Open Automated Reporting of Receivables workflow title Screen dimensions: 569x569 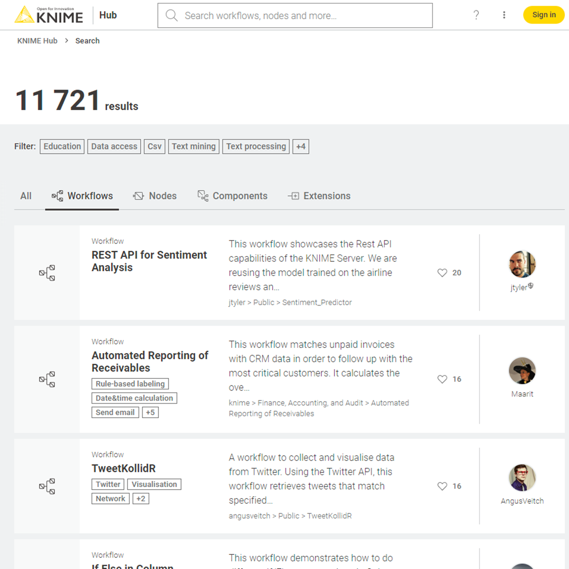[x=150, y=362]
